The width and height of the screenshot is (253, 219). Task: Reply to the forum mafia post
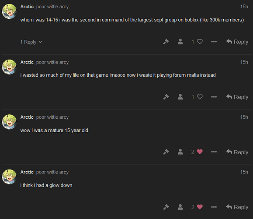click(237, 97)
